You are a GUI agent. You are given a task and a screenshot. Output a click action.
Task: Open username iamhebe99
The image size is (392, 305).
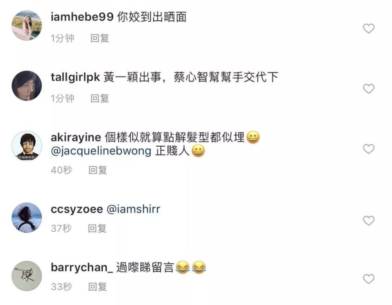(82, 17)
